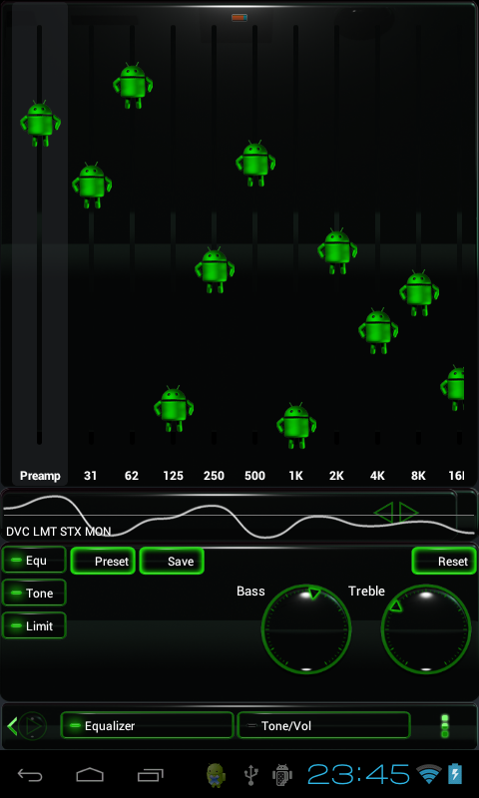Toggle the Equ switch
This screenshot has width=479, height=798.
(34, 560)
